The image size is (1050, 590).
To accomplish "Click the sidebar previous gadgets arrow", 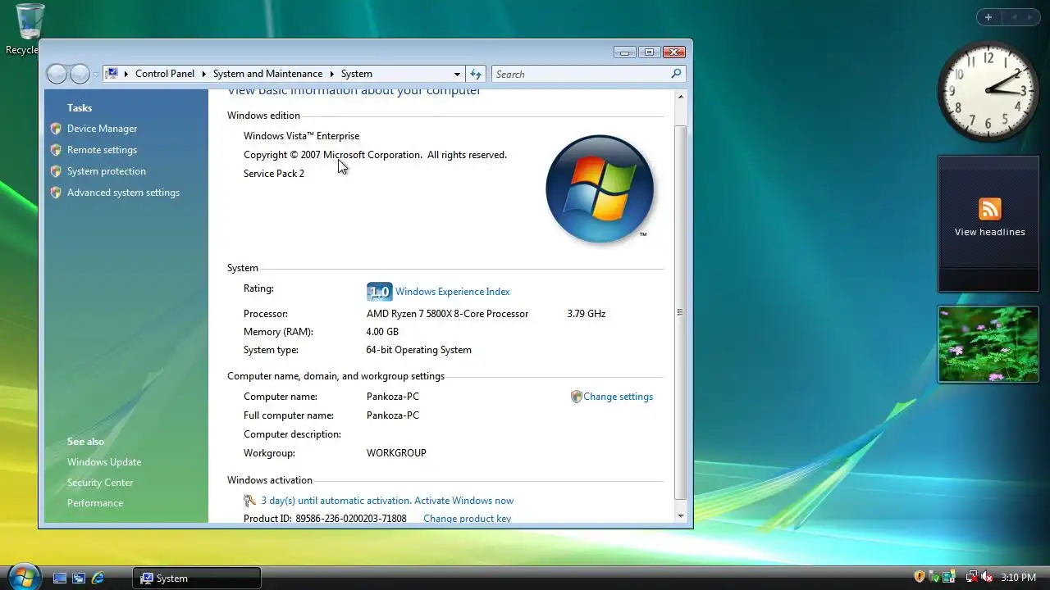I will (1014, 17).
